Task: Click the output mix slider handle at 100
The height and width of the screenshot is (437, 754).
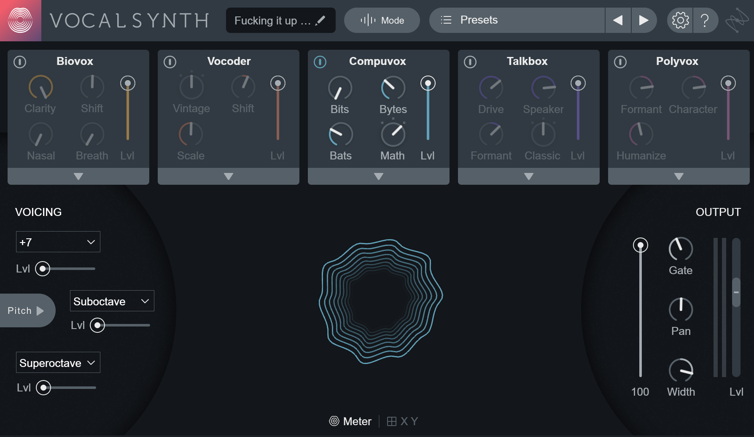Action: pyautogui.click(x=641, y=245)
